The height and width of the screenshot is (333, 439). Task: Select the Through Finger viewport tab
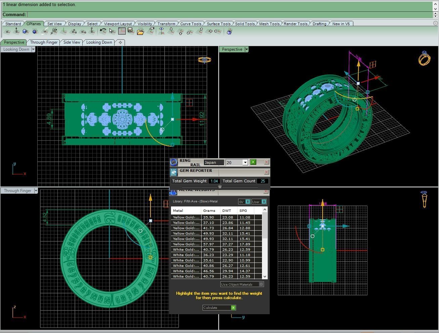point(44,42)
